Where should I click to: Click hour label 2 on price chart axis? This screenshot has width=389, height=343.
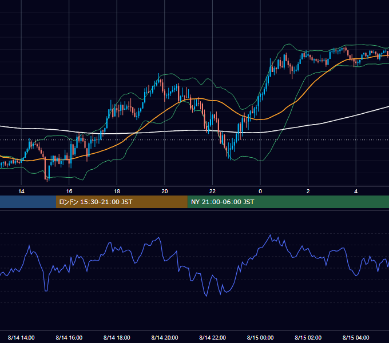tap(308, 192)
